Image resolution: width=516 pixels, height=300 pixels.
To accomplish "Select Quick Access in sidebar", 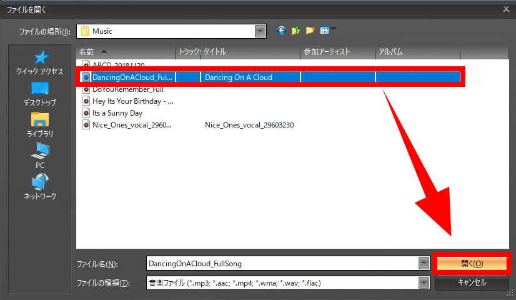I will click(40, 63).
